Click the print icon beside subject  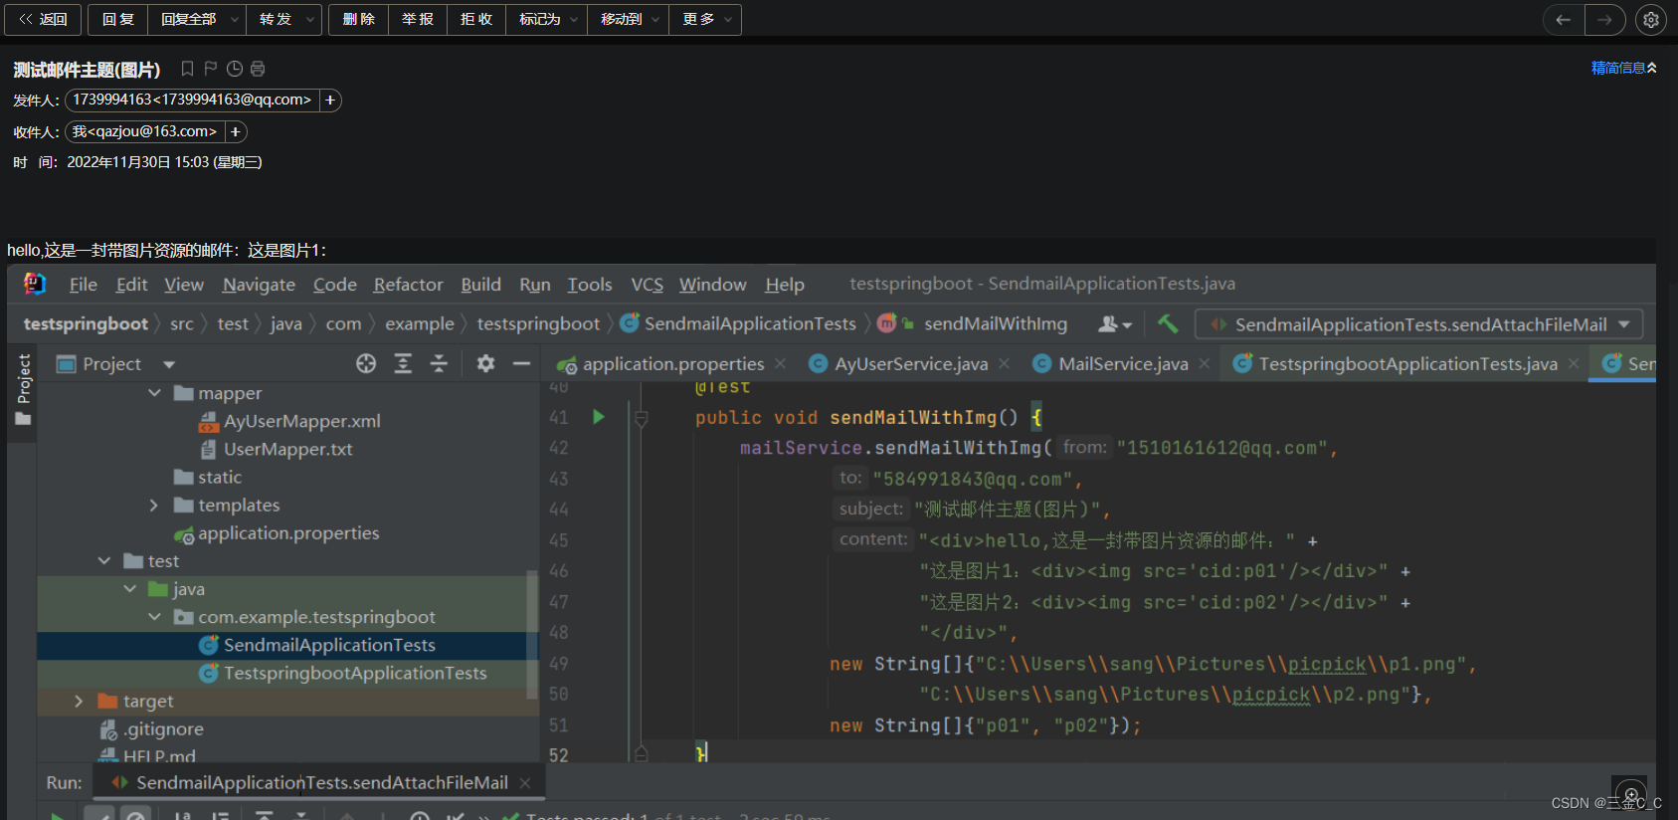tap(258, 69)
